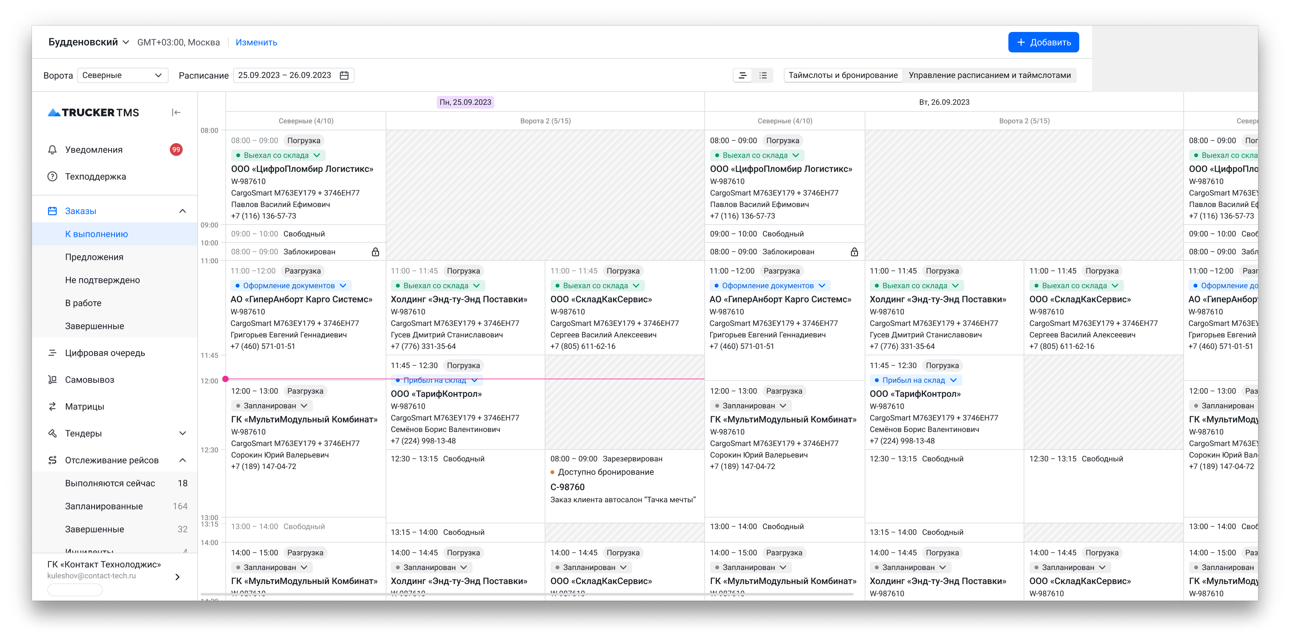Open the Ворота Северные dropdown
Image resolution: width=1290 pixels, height=639 pixels.
(x=123, y=75)
